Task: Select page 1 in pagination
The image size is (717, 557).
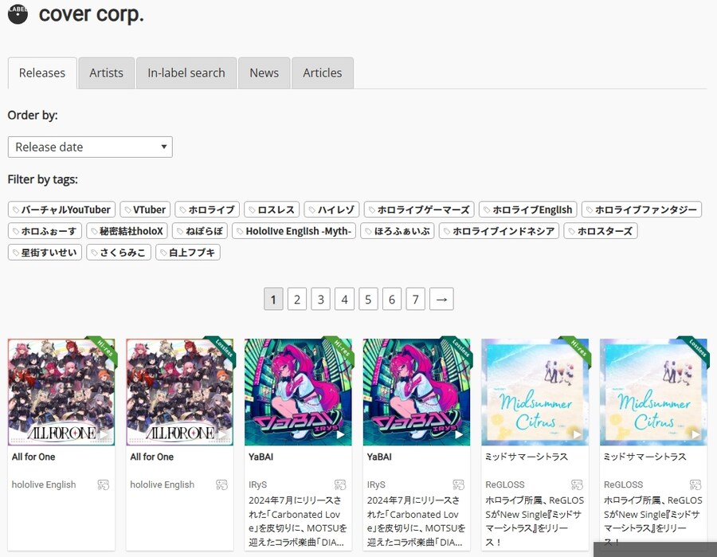Action: pyautogui.click(x=273, y=299)
